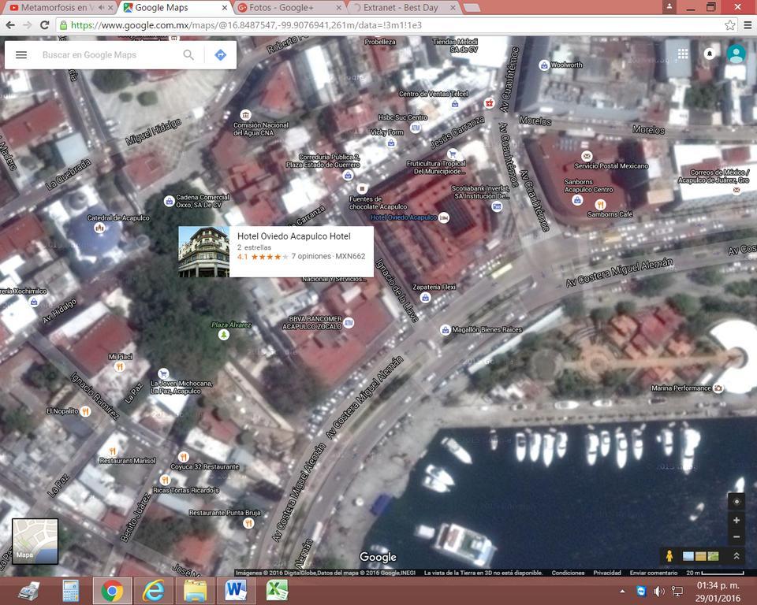This screenshot has height=605, width=757.
Task: Toggle the 20 m map scale
Action: (x=715, y=573)
